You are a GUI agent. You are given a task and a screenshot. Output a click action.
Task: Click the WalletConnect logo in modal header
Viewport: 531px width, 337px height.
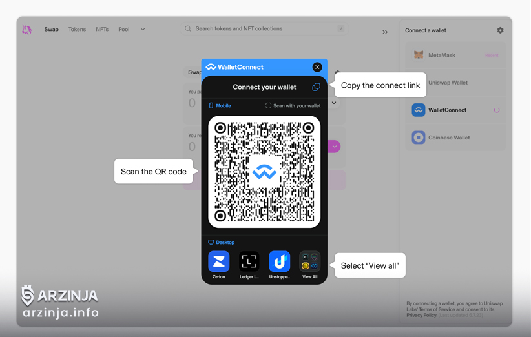pyautogui.click(x=234, y=67)
